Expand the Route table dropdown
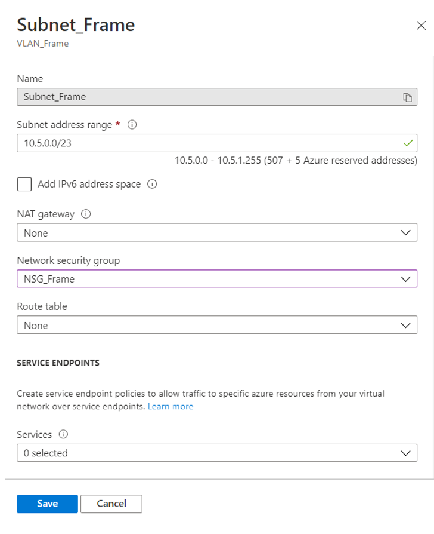The height and width of the screenshot is (534, 434). point(216,326)
